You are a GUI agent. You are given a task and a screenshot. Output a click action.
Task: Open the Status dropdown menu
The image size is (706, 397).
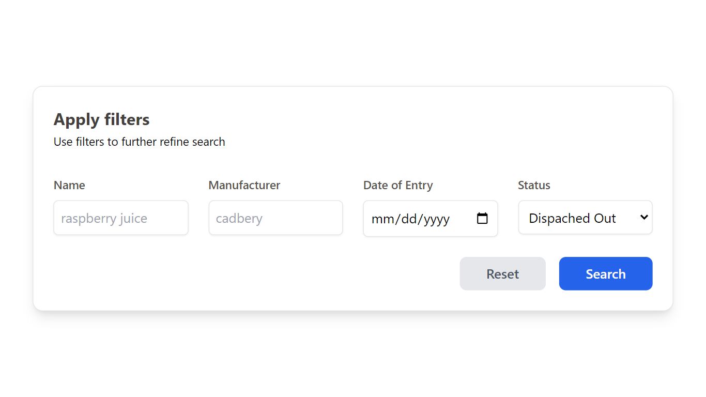pos(585,218)
